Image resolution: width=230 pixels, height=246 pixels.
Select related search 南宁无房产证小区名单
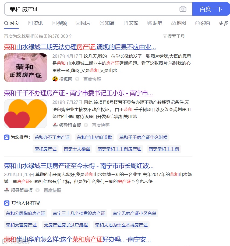(x=135, y=213)
